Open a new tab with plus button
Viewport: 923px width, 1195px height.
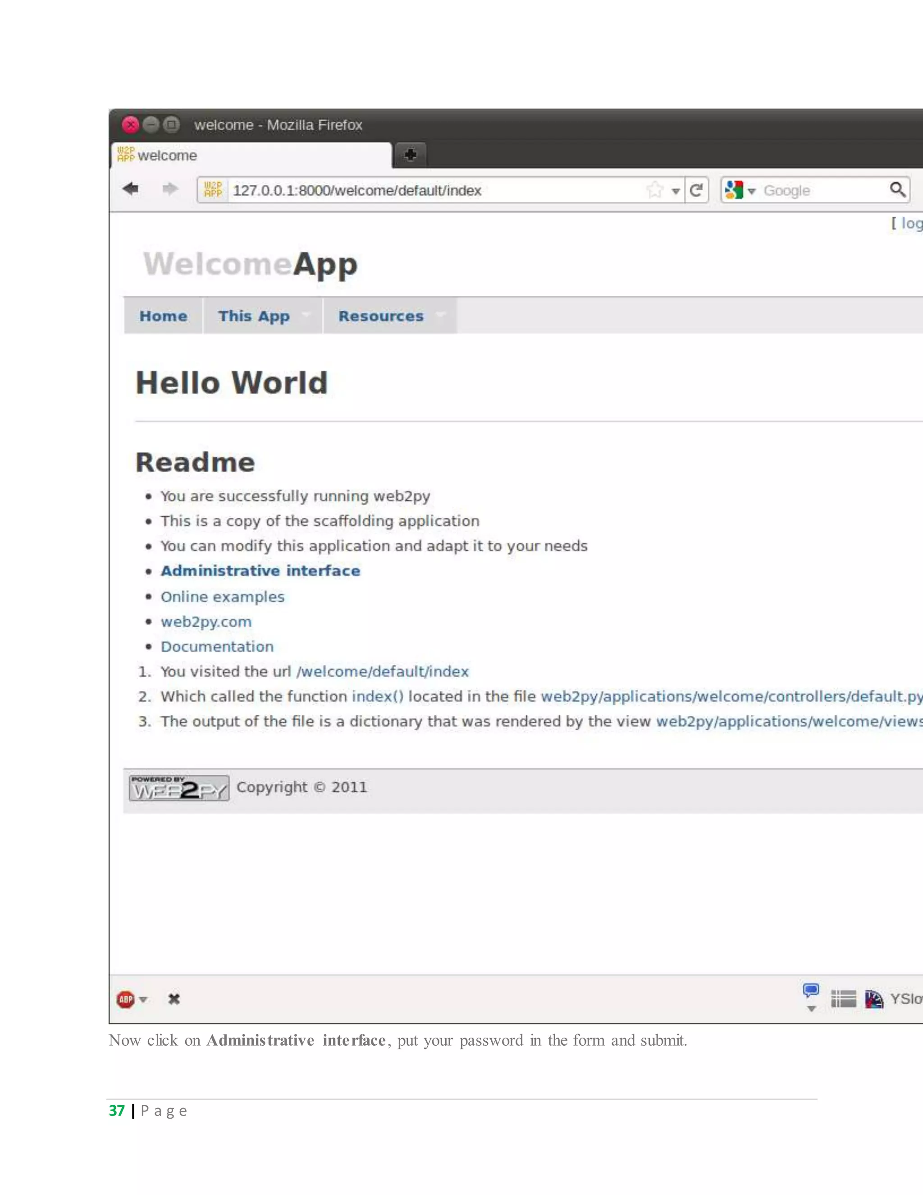click(x=410, y=156)
